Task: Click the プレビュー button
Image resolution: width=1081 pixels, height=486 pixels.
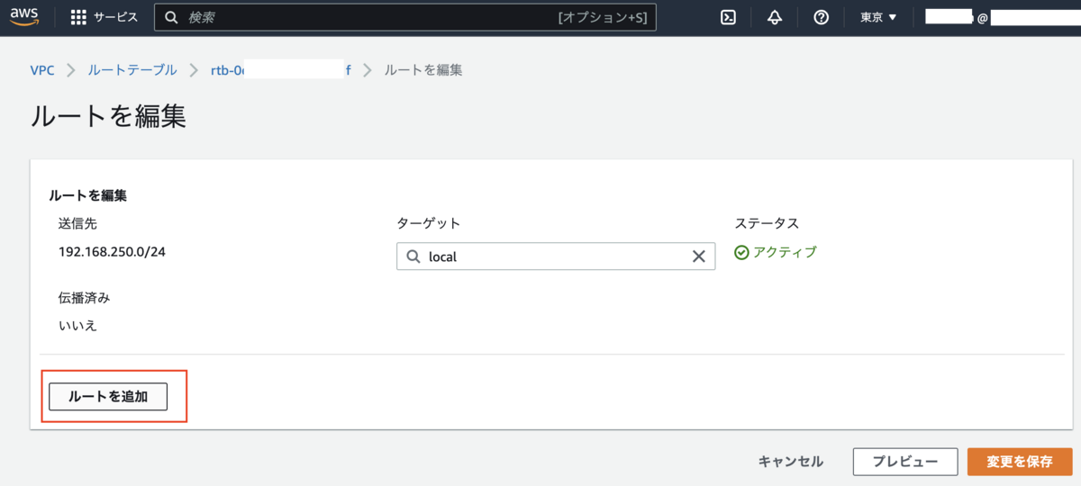Action: click(x=904, y=461)
